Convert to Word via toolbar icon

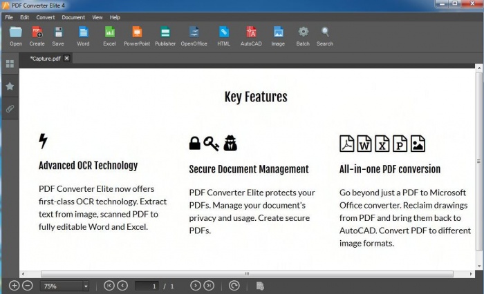[83, 36]
